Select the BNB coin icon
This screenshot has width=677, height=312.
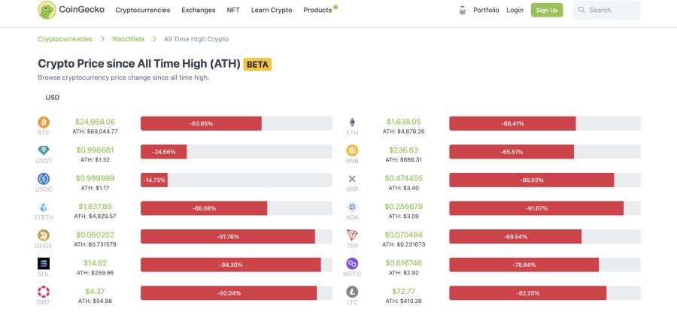(352, 150)
